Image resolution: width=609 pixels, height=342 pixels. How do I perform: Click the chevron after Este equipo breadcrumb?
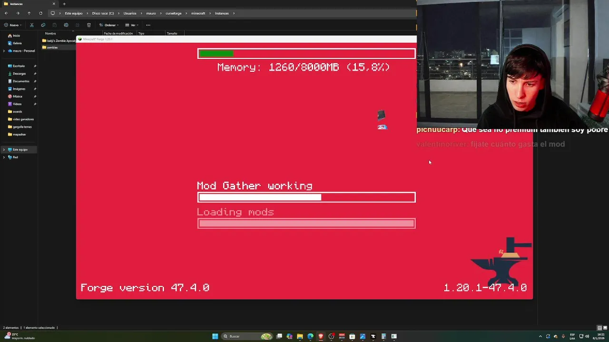tap(87, 13)
